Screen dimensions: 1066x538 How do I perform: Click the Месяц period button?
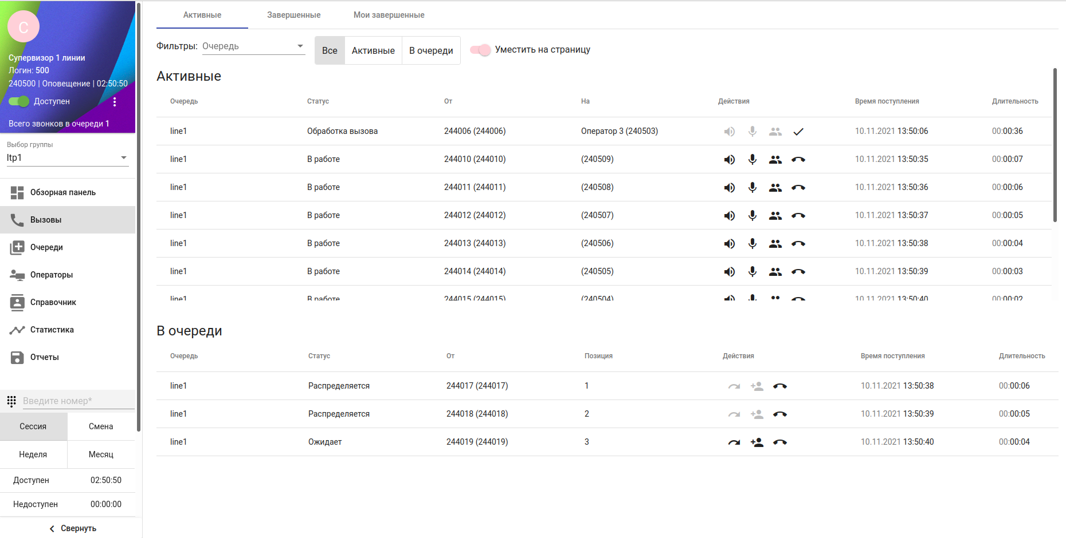coord(101,454)
